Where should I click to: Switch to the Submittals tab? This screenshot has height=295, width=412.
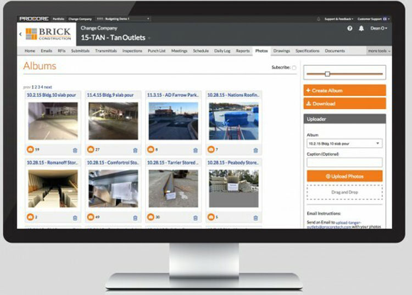click(x=80, y=51)
